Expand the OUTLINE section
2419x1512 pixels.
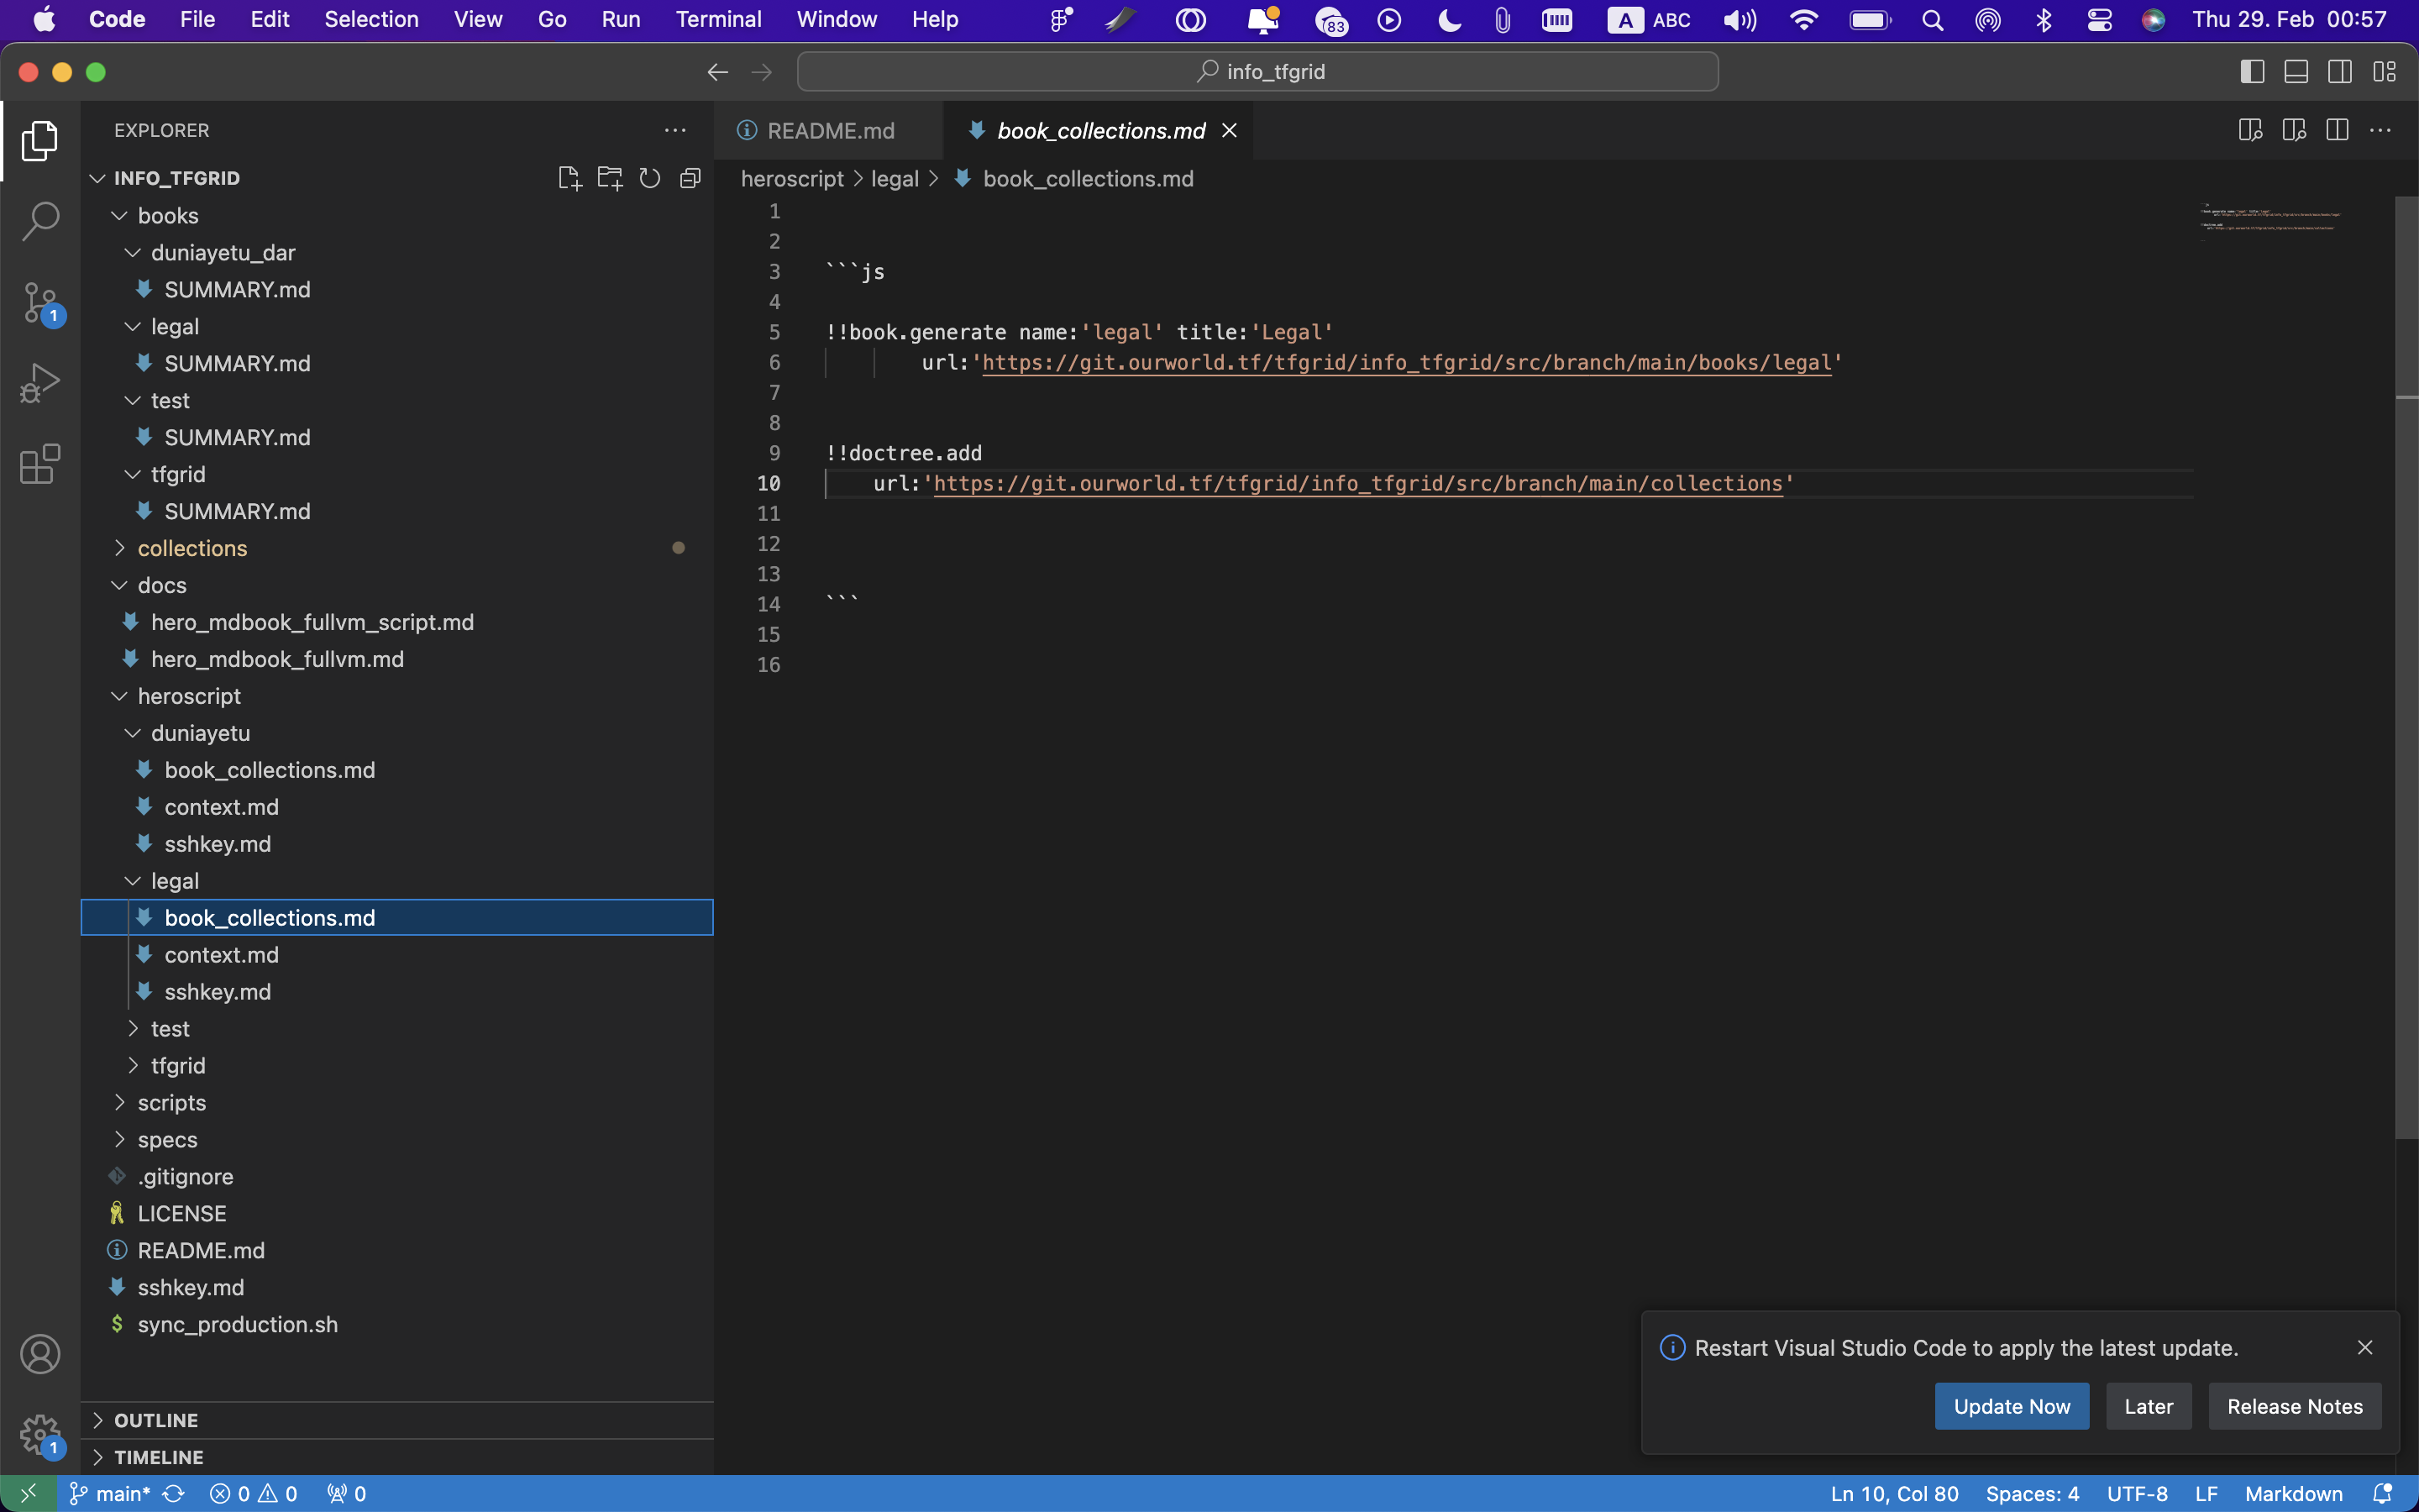click(x=156, y=1420)
